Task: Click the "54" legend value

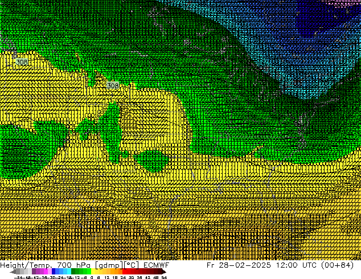Action: [x=164, y=277]
